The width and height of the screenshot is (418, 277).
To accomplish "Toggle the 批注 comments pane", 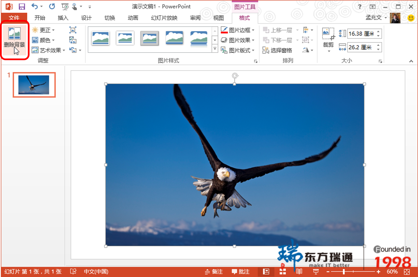I will [x=241, y=272].
